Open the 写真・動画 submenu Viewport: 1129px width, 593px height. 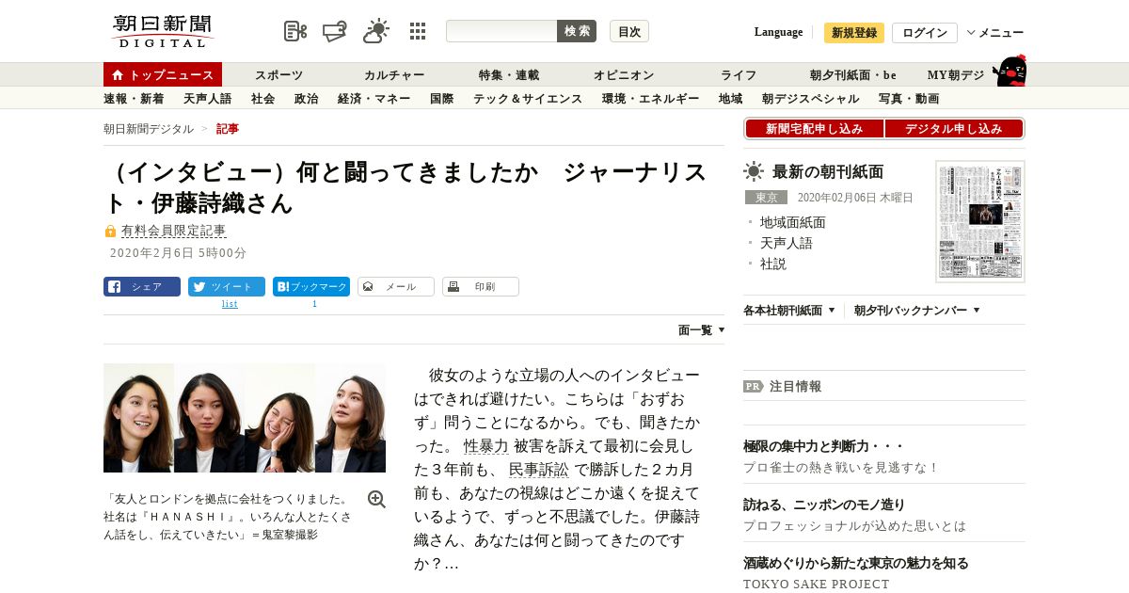point(909,98)
